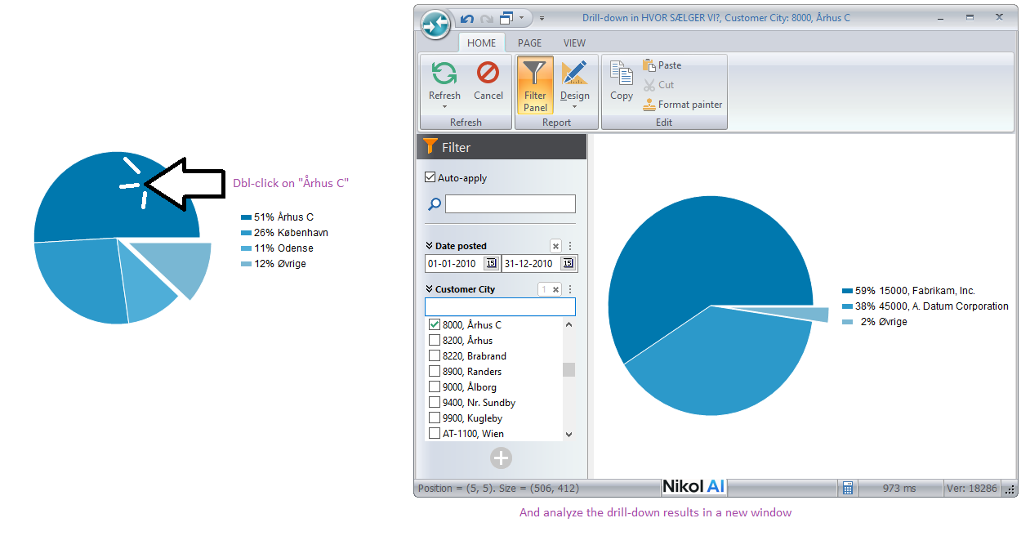Toggle the Auto-apply checkbox
This screenshot has height=536, width=1030.
point(430,177)
